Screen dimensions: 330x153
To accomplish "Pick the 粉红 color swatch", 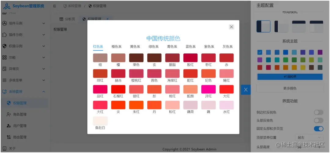I will click(x=172, y=105).
